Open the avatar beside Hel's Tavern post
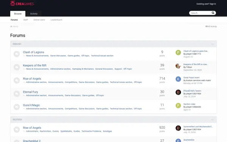227x142 pixels. click(178, 92)
